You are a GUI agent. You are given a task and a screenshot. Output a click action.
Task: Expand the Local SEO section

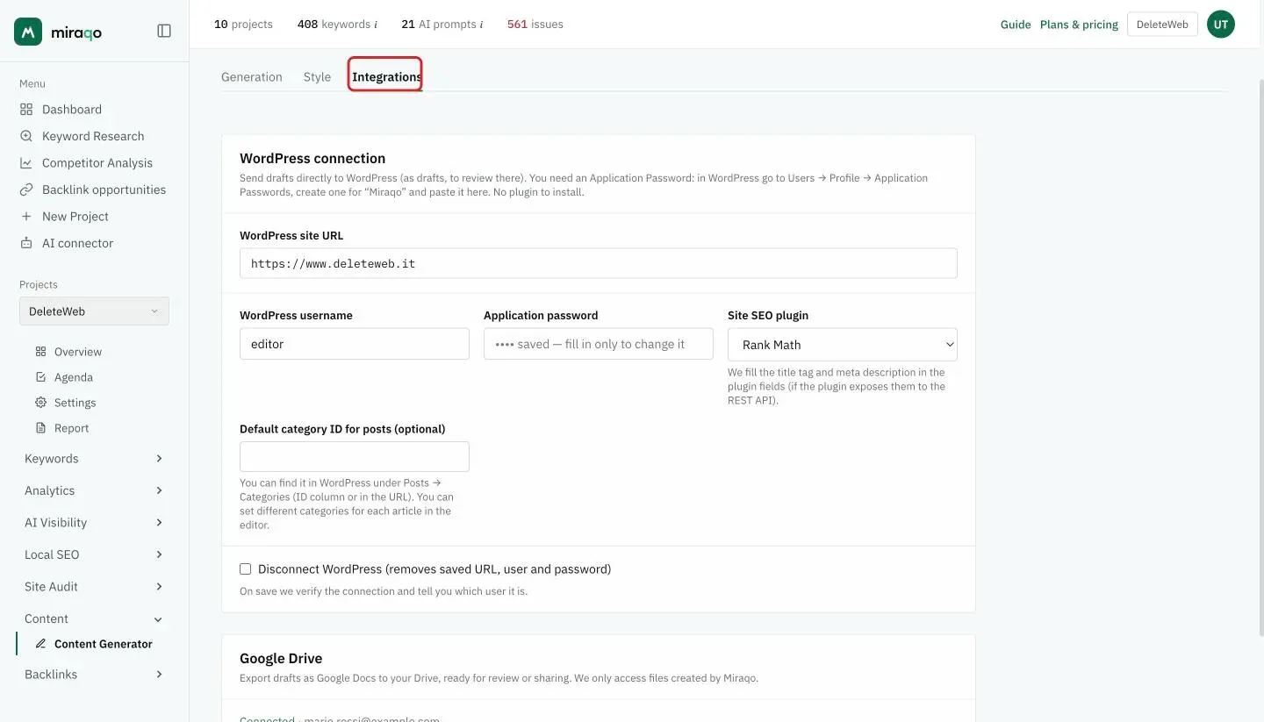94,554
